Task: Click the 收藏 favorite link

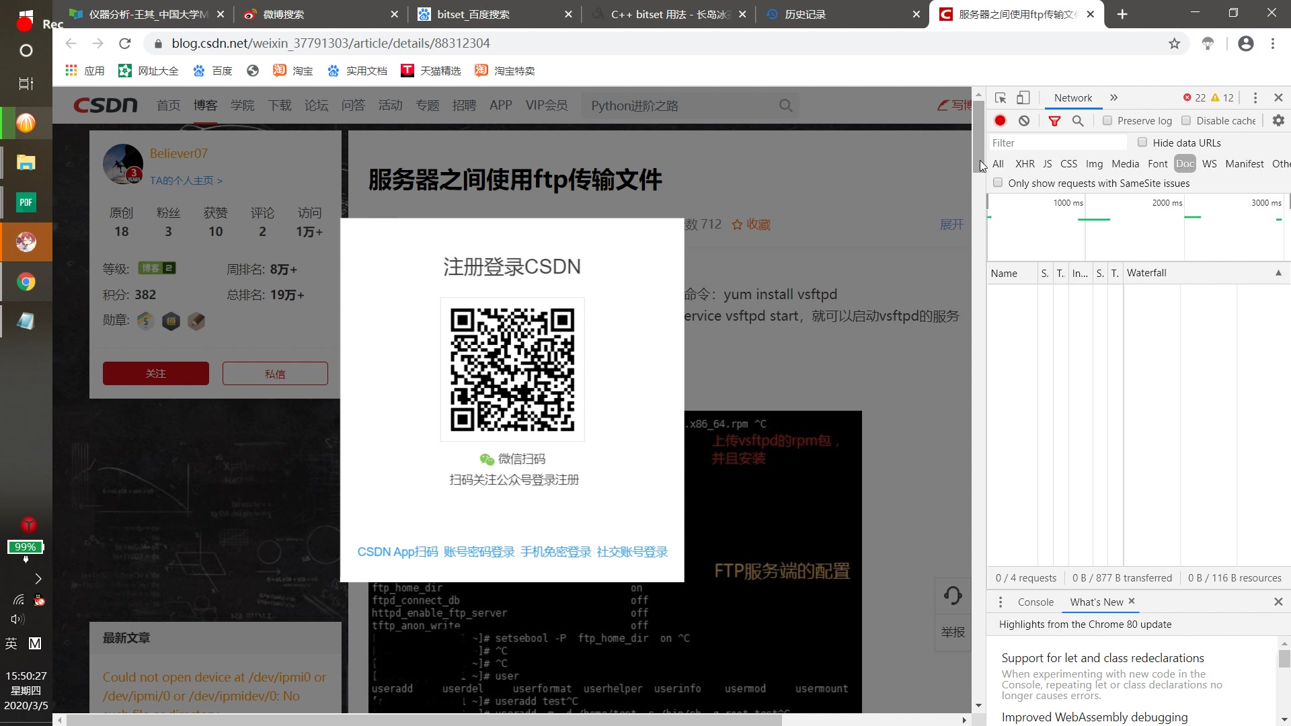Action: (x=751, y=225)
